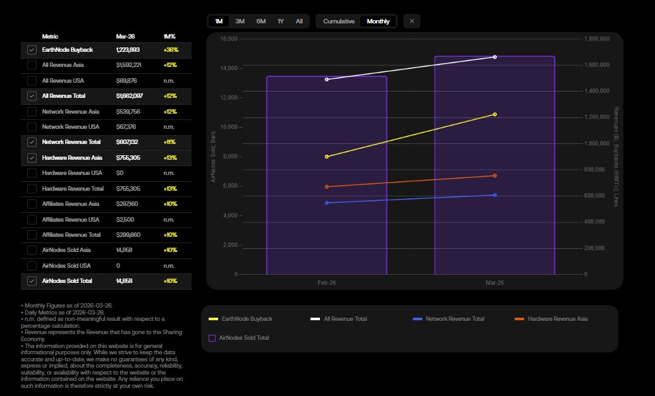This screenshot has height=396, width=655.
Task: Click the orange Hardware Revenue point at Mar-26
Action: [x=494, y=176]
